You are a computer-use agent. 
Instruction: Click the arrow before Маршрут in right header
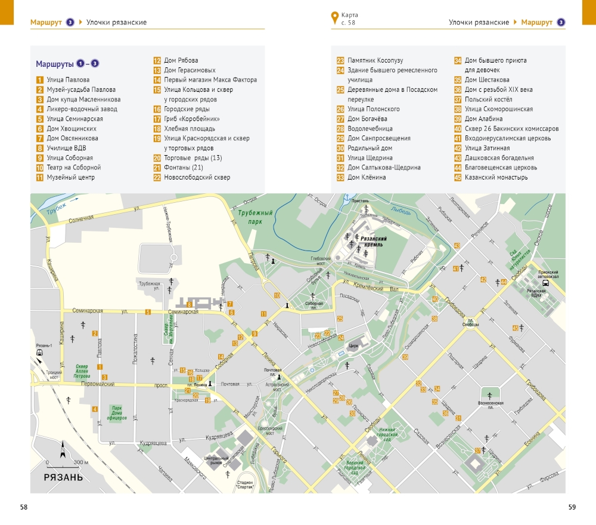click(515, 23)
